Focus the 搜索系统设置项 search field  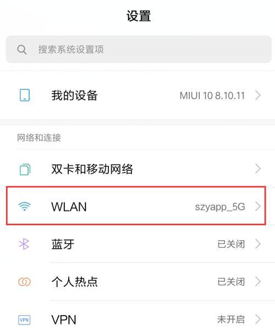[139, 50]
